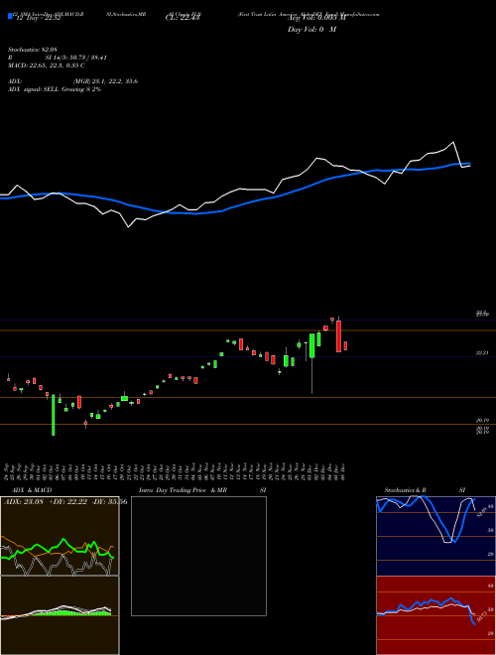Image resolution: width=496 pixels, height=655 pixels.
Task: Open the MACD histogram chart panel
Action: [x=60, y=615]
